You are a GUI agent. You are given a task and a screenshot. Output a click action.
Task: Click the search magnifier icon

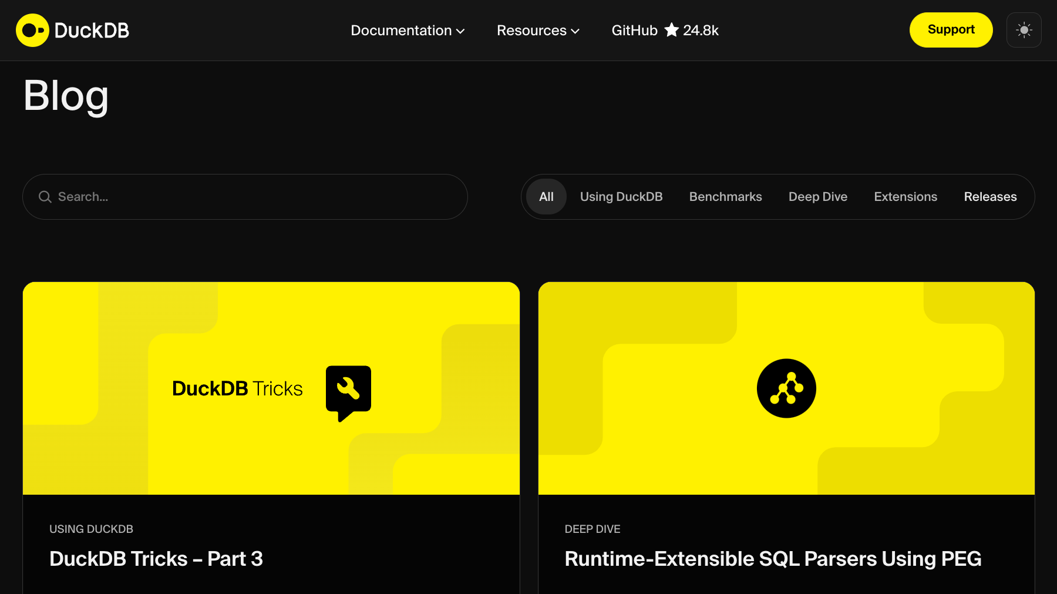45,197
